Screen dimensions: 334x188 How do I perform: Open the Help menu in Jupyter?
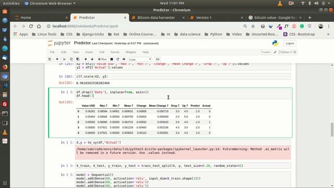point(146,52)
